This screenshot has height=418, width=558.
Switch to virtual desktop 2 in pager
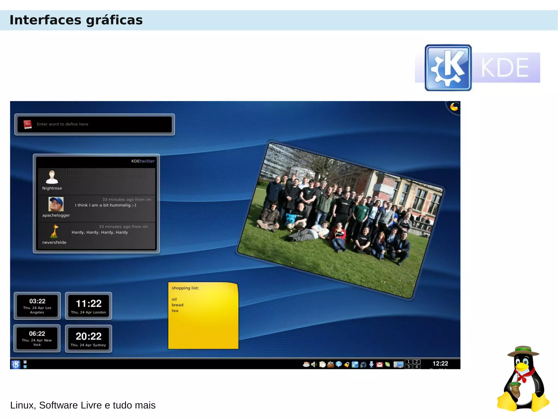pyautogui.click(x=417, y=362)
